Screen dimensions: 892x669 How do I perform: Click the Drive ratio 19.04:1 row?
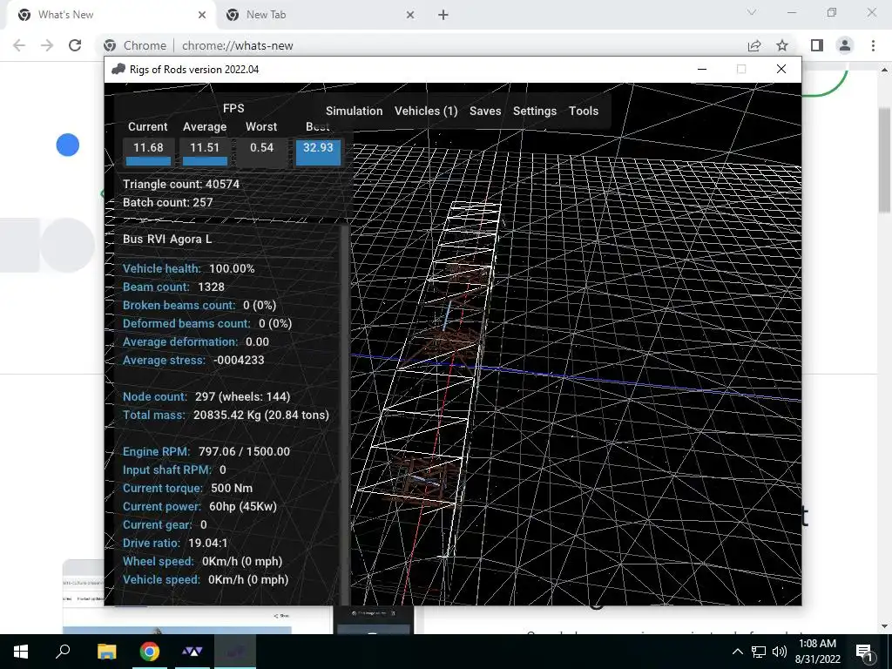pos(175,543)
